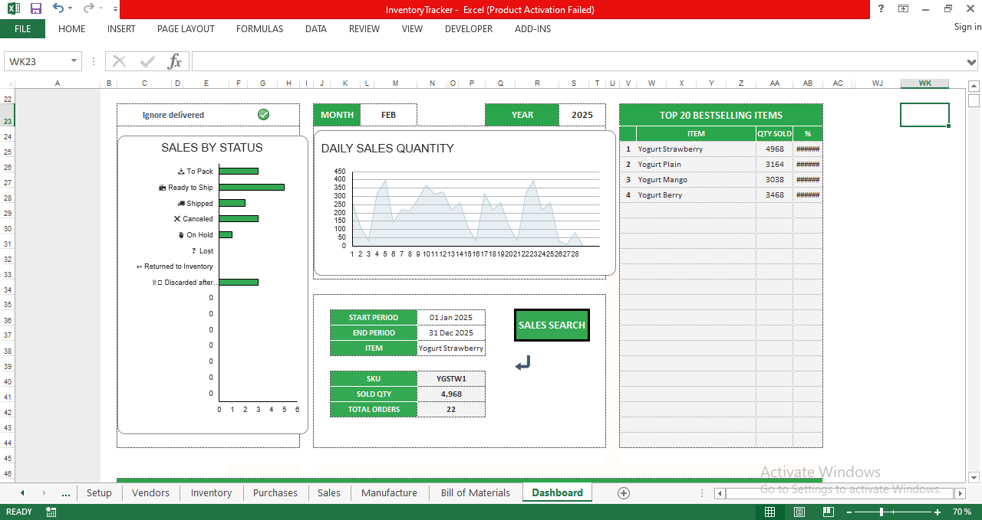Switch to the Sales sheet tab
Image resolution: width=982 pixels, height=520 pixels.
[329, 492]
